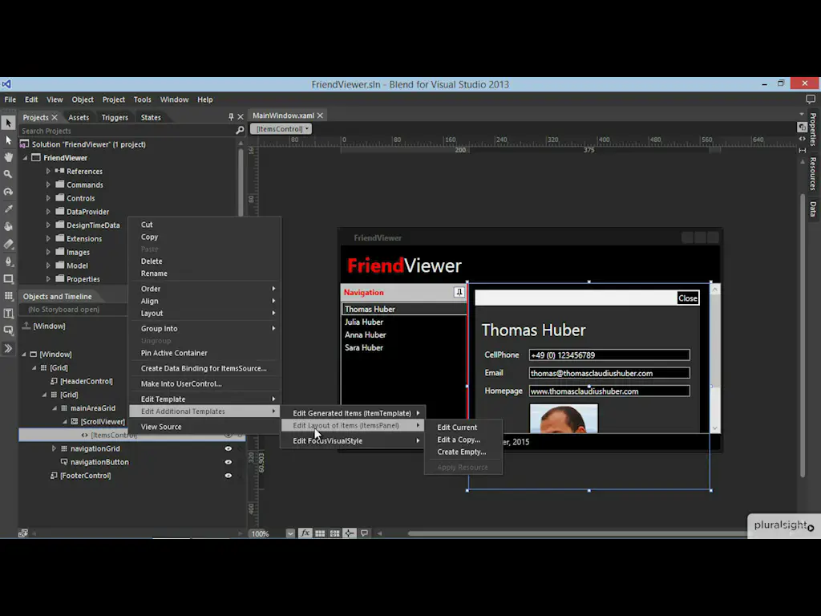Select the Selection arrow tool
The width and height of the screenshot is (821, 616).
[x=8, y=123]
